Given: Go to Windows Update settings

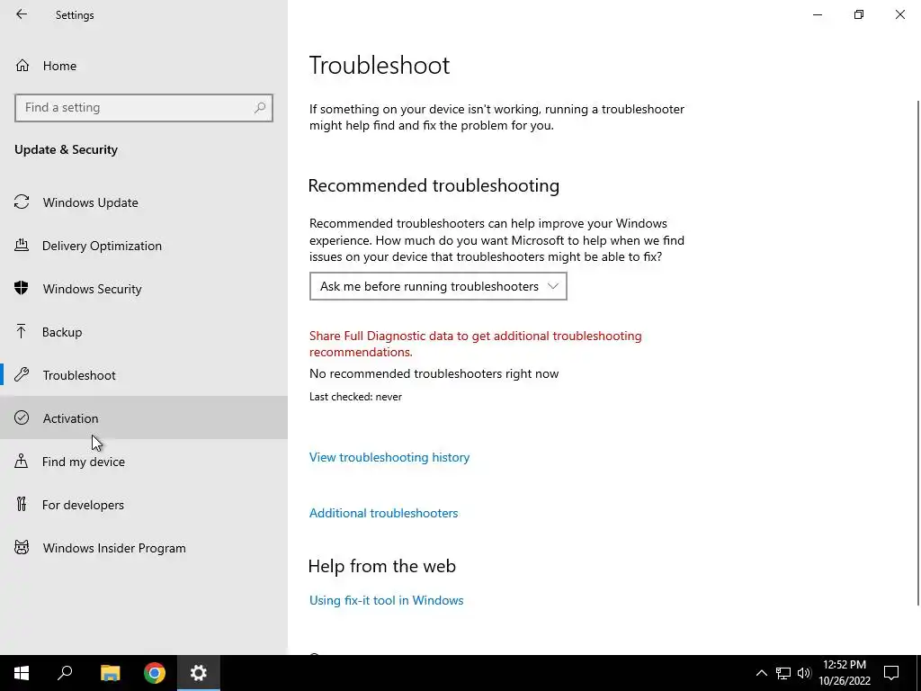Looking at the screenshot, I should pyautogui.click(x=144, y=202).
